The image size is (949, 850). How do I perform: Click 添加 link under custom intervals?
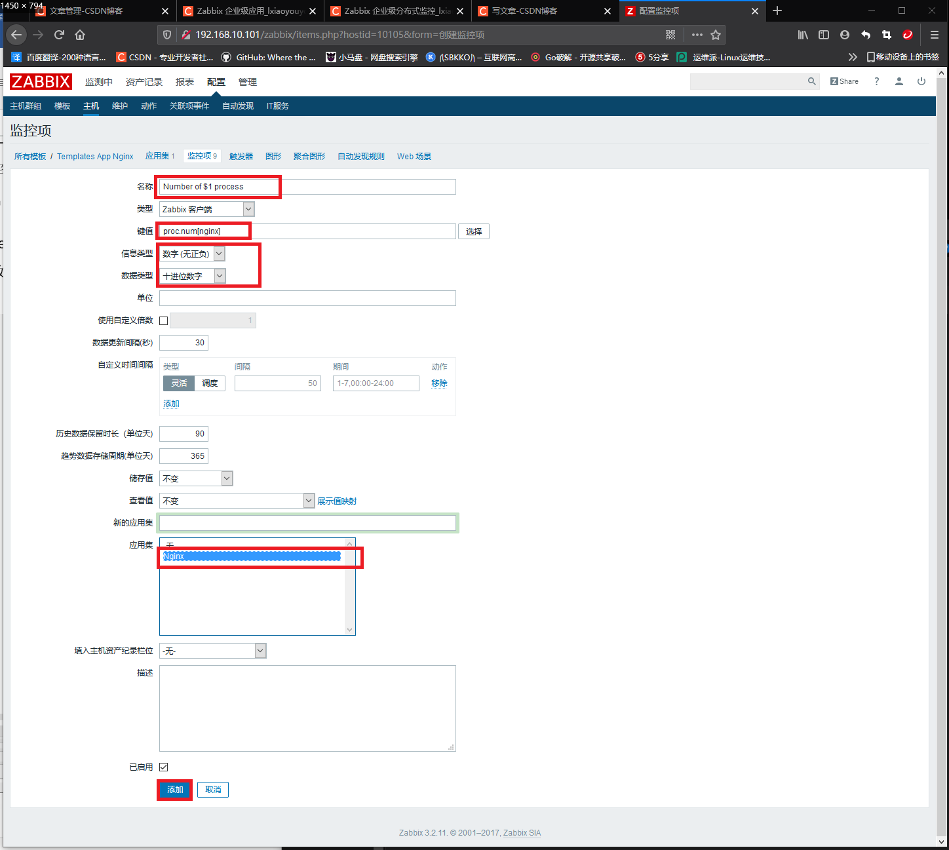[171, 404]
